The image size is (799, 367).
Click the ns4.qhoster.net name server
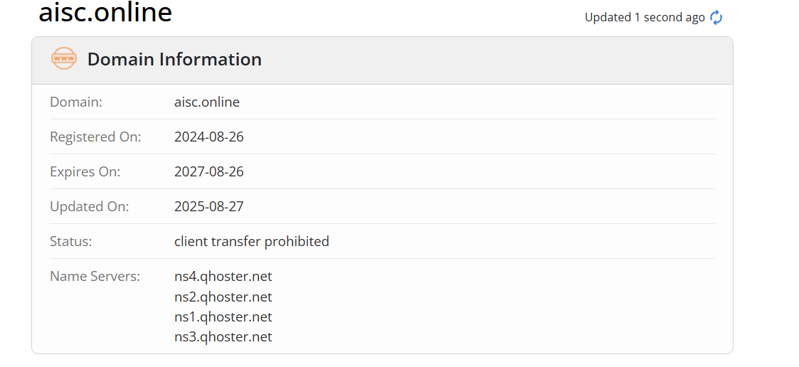[x=223, y=276]
